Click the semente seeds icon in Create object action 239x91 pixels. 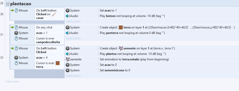(120, 48)
